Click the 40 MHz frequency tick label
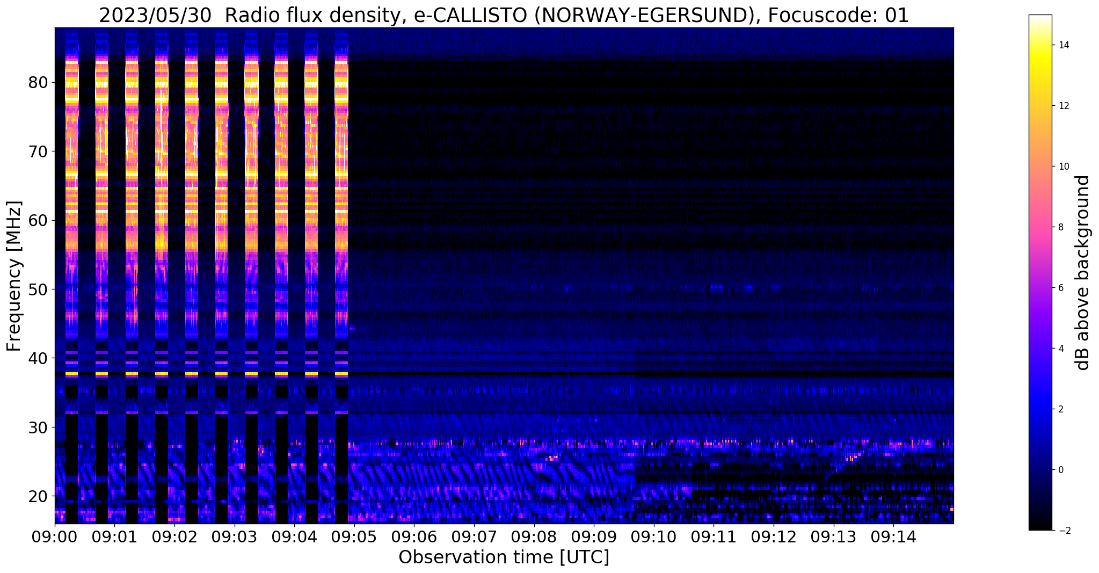This screenshot has height=573, width=1099. 39,358
